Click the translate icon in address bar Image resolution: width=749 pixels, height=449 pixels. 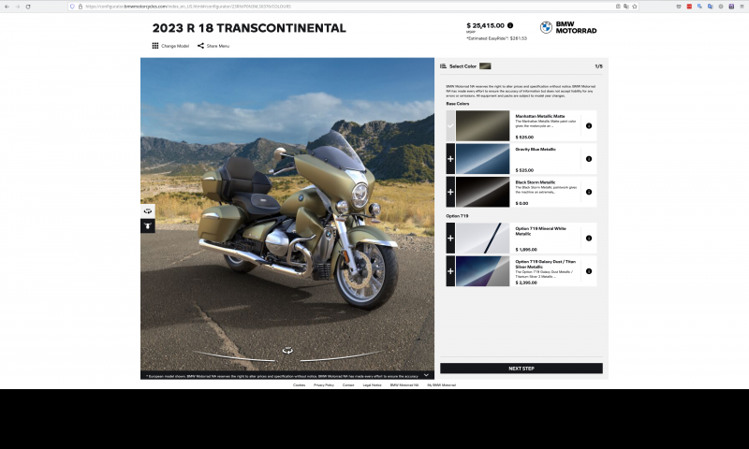[x=626, y=7]
